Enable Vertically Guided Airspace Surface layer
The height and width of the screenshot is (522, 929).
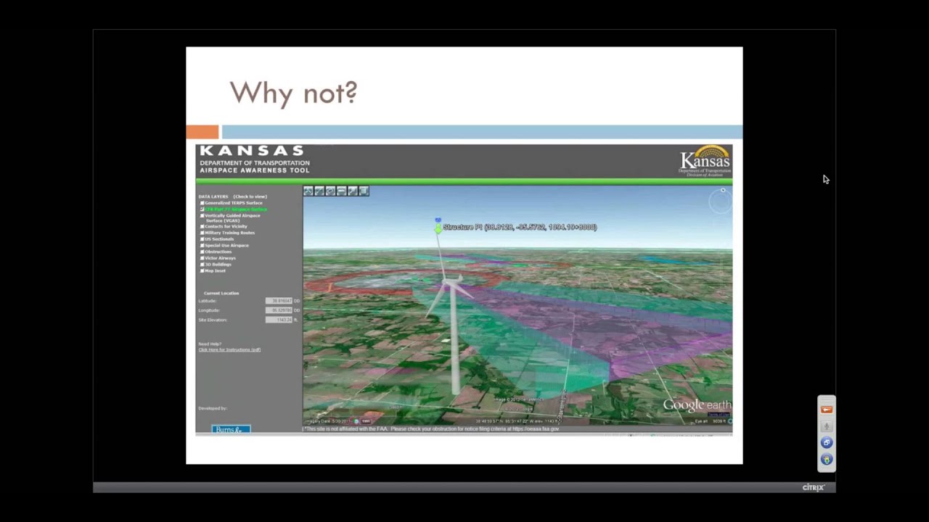pos(202,215)
